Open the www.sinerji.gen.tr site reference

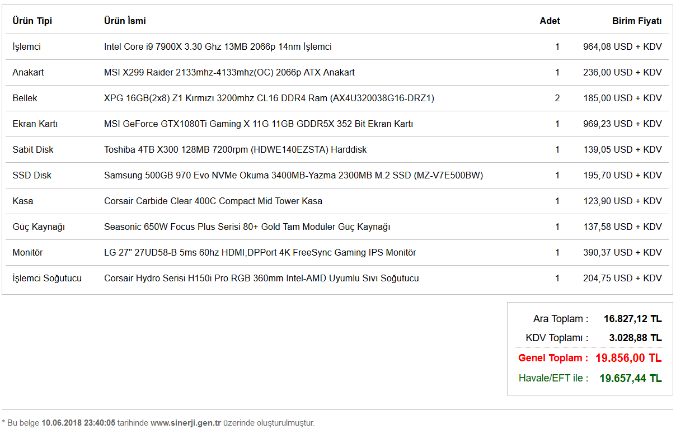pyautogui.click(x=186, y=423)
